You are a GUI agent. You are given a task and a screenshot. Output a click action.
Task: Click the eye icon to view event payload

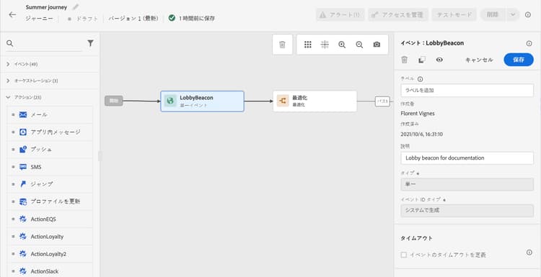[x=439, y=60]
